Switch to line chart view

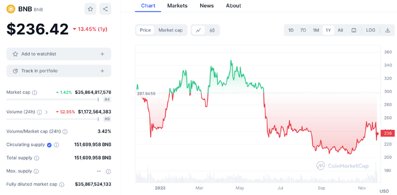(198, 30)
